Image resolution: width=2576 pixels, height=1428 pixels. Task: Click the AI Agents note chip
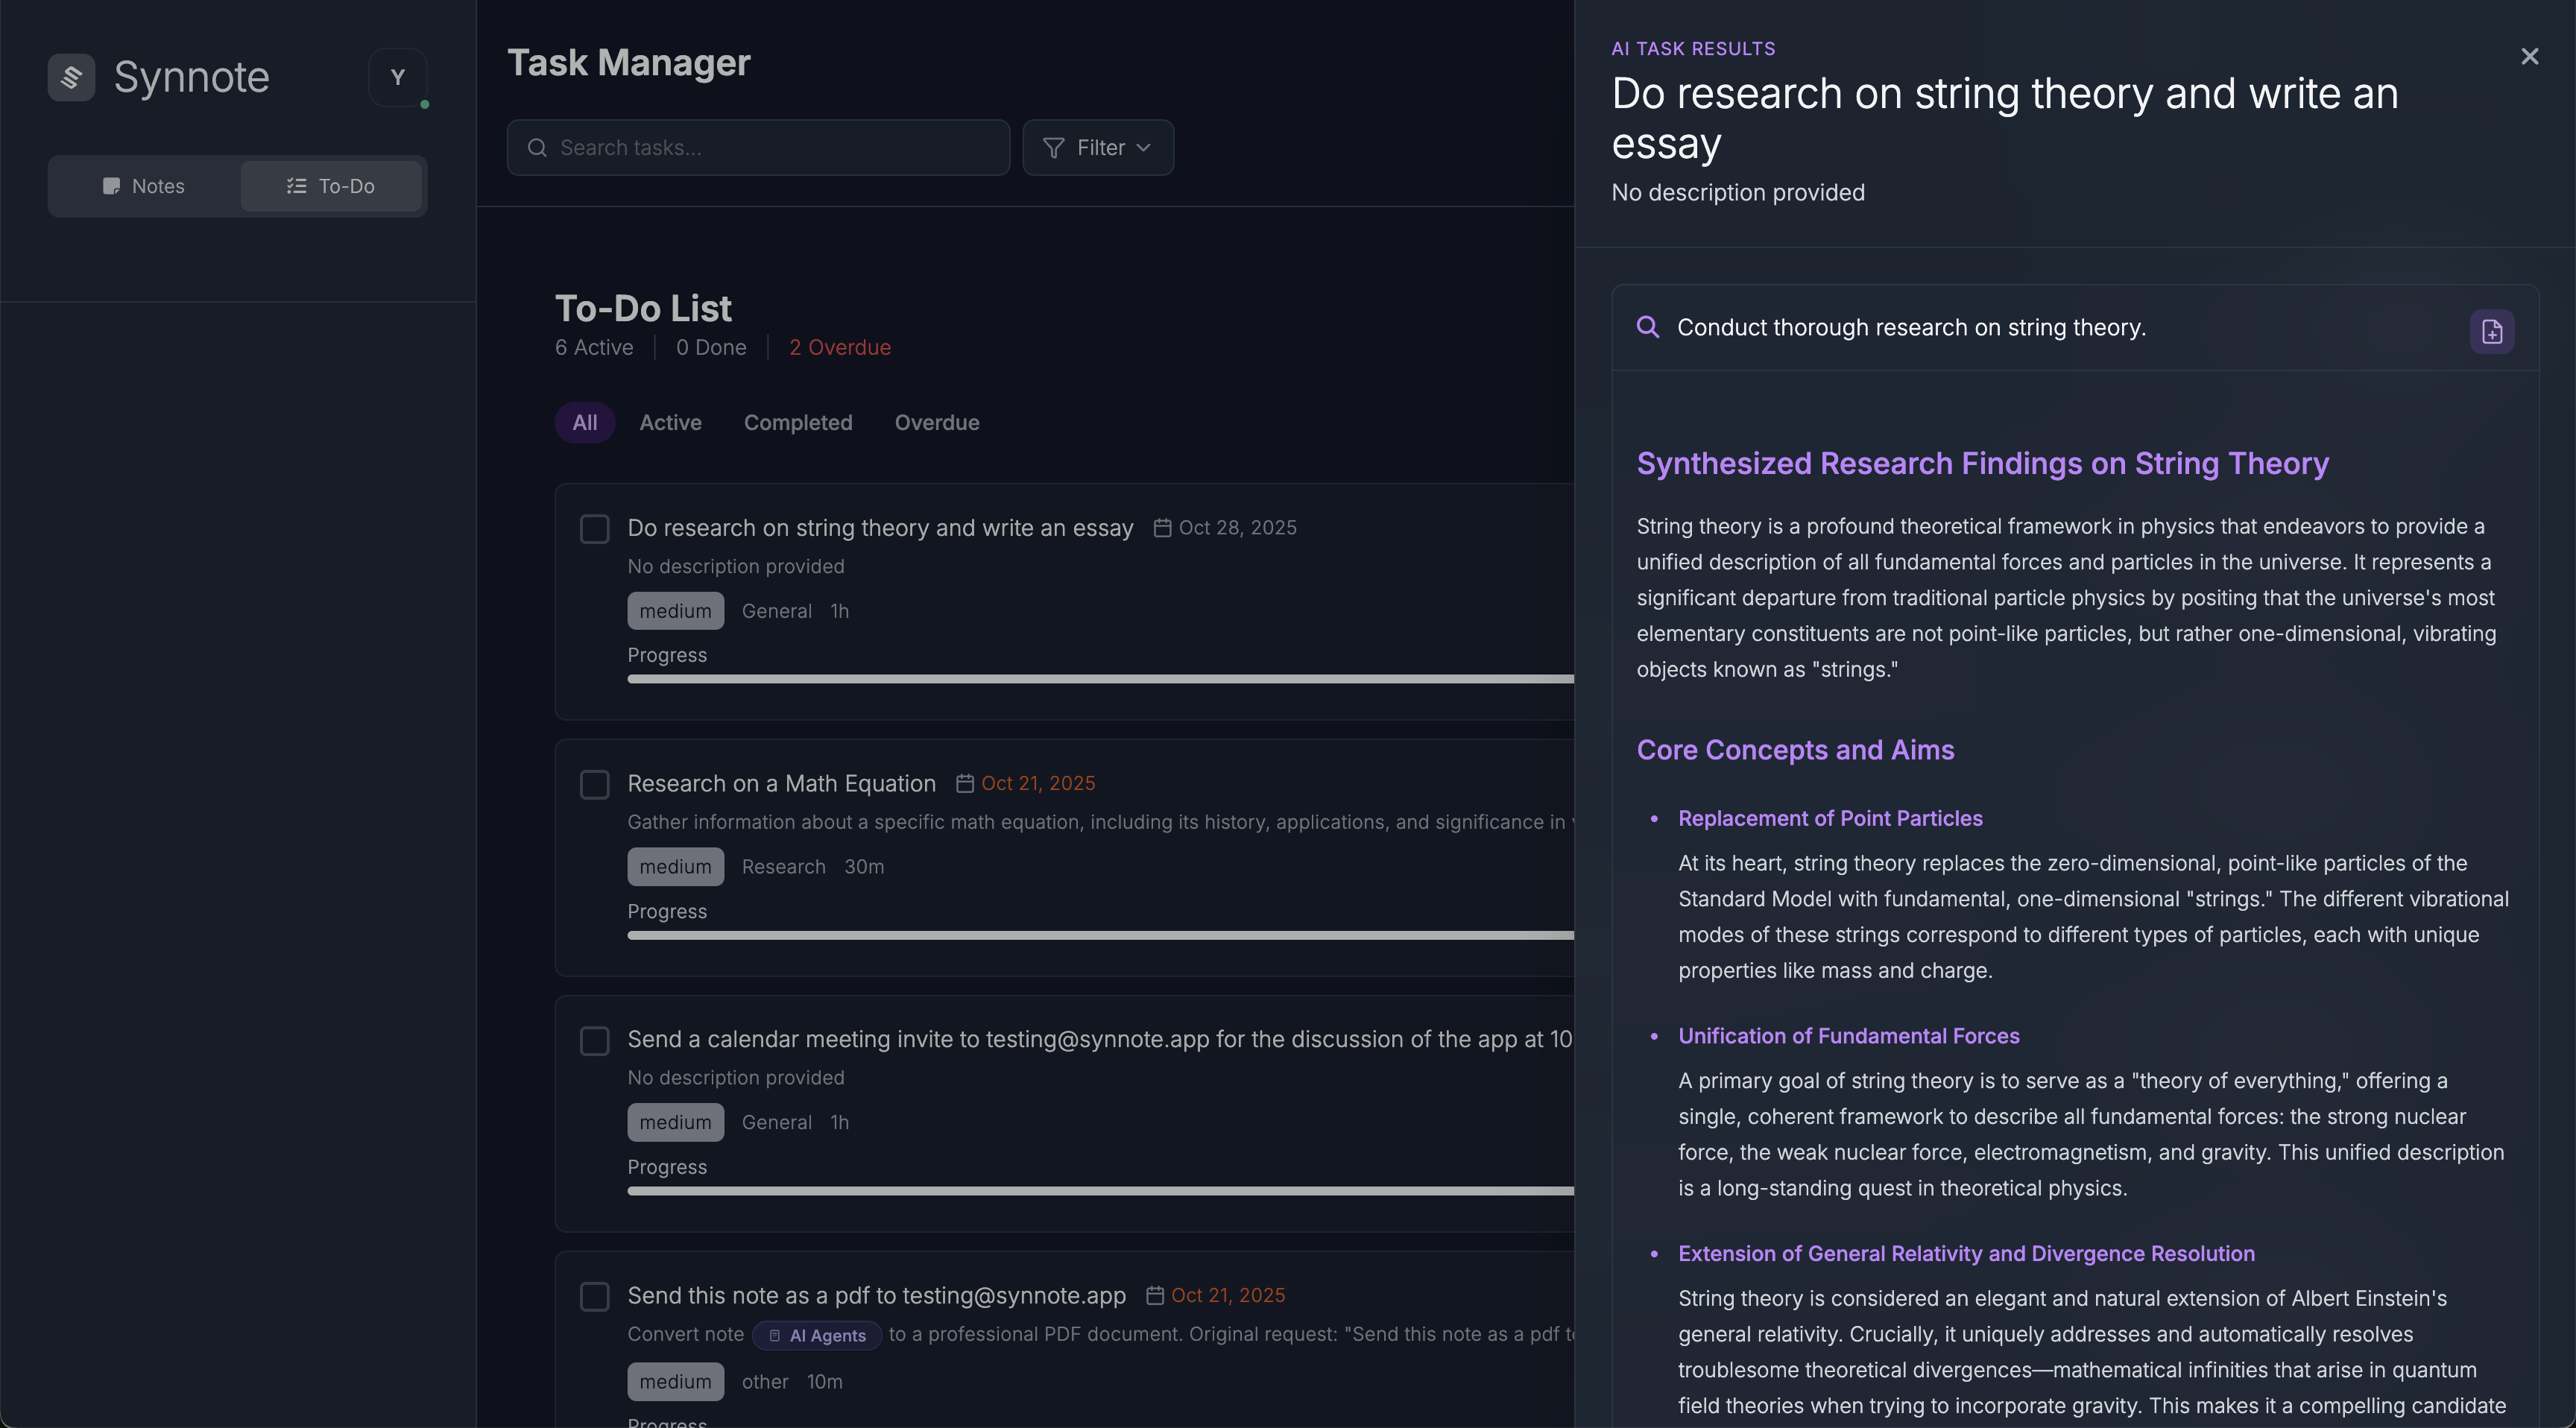[817, 1335]
